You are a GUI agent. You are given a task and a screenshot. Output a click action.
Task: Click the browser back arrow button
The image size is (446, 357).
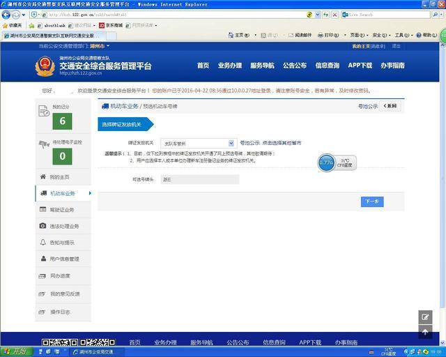click(x=6, y=15)
